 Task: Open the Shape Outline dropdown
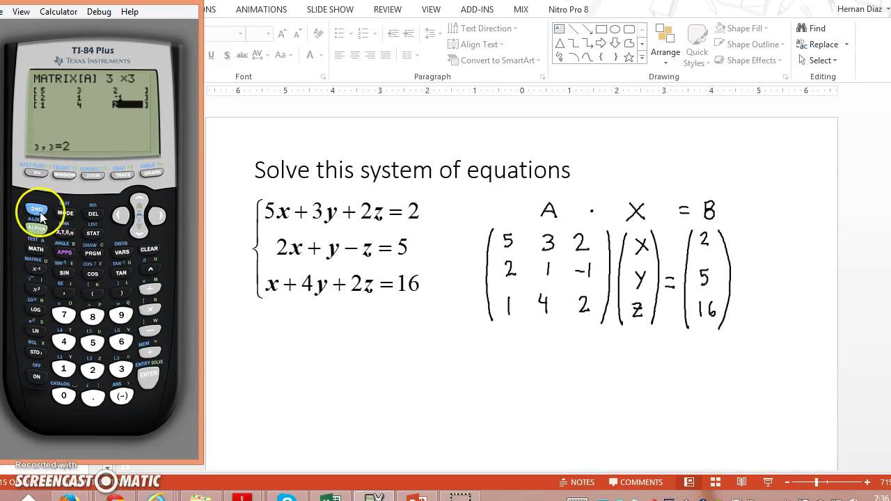(750, 45)
